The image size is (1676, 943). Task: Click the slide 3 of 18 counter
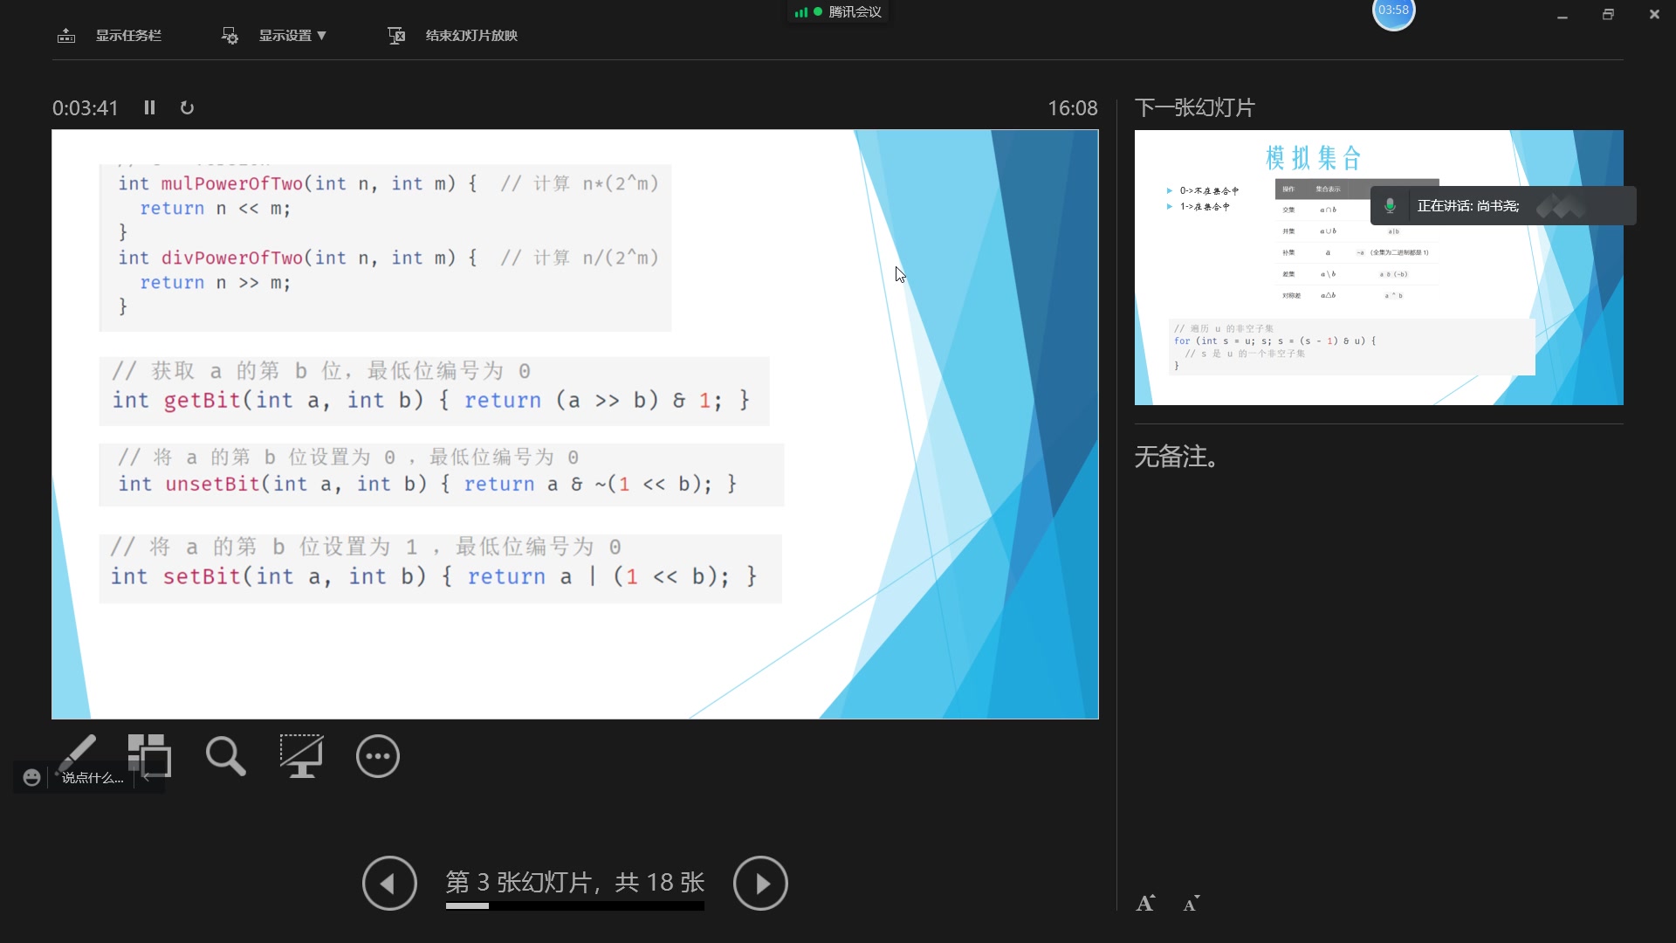coord(574,882)
